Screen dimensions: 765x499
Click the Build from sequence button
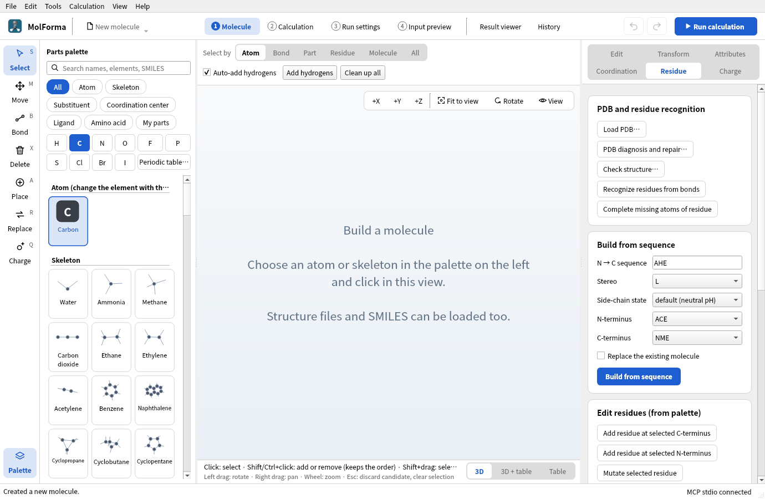[x=639, y=376]
